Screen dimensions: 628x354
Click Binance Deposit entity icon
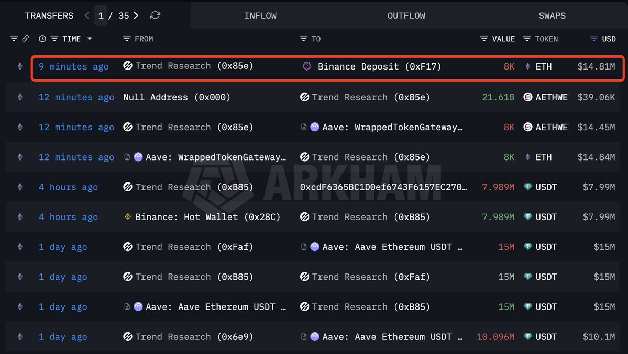coord(307,66)
